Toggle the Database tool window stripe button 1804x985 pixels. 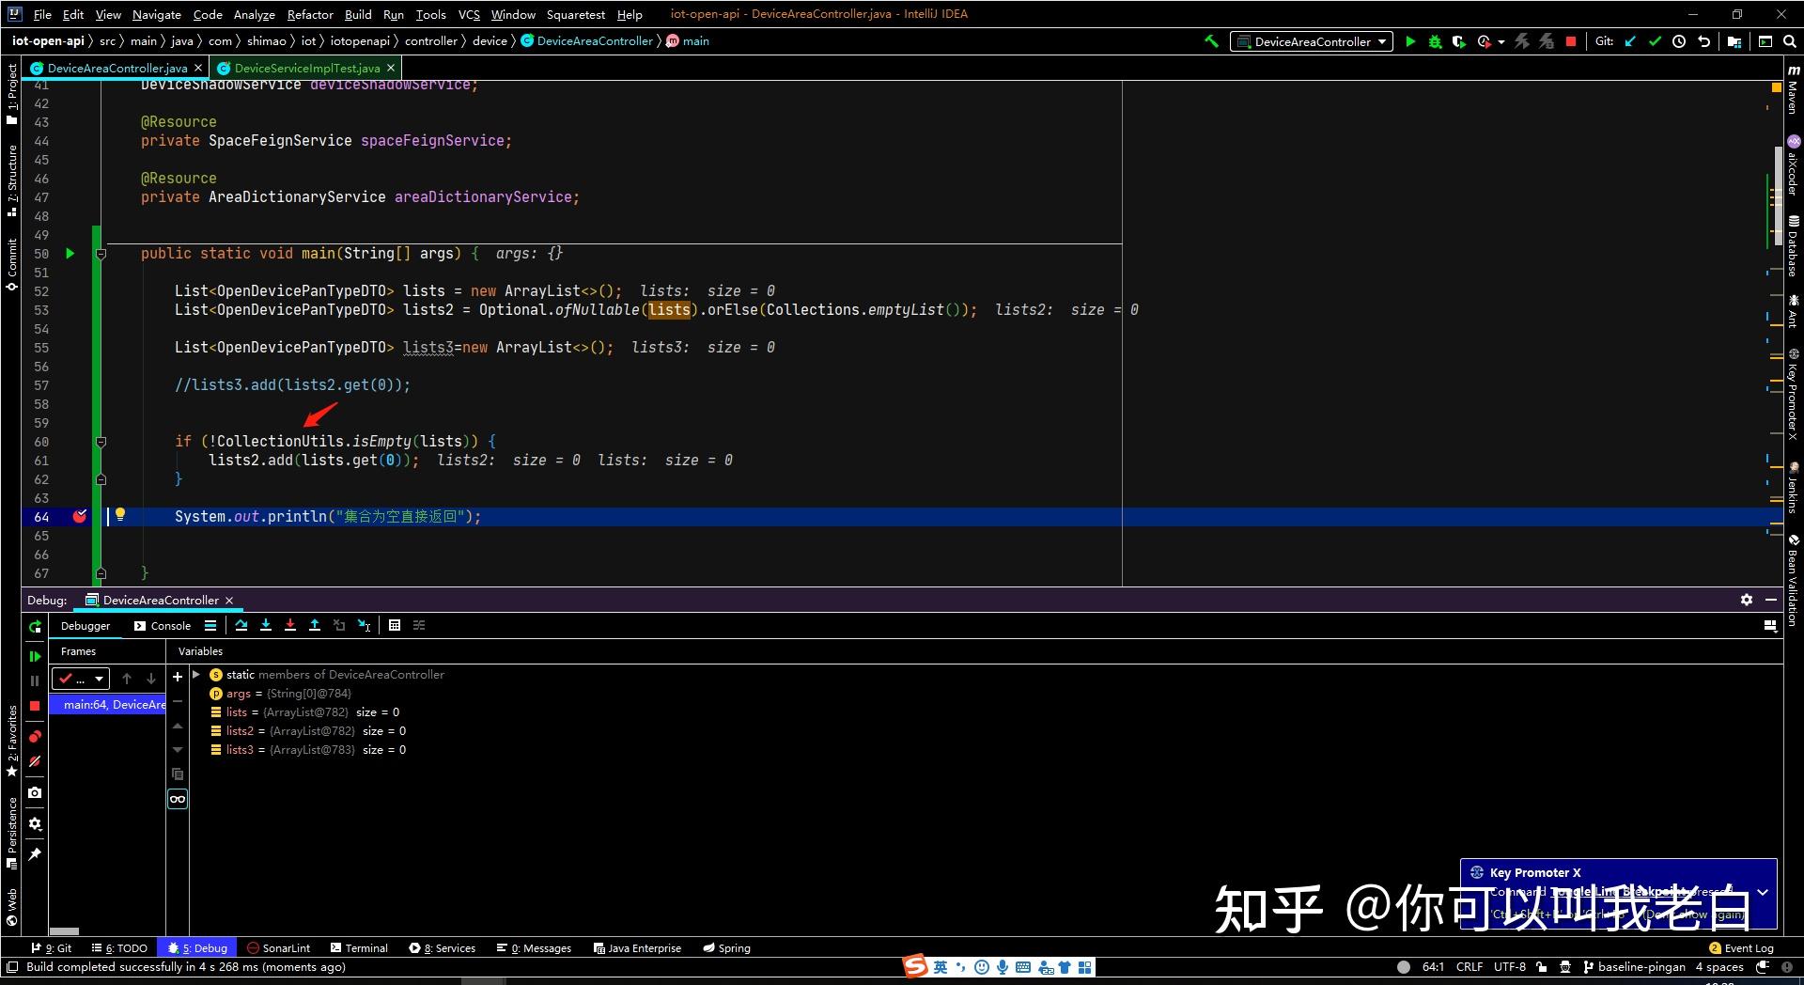(x=1793, y=246)
